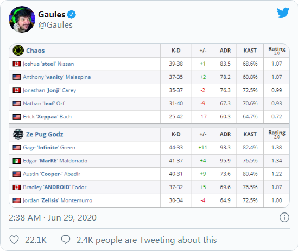The image size is (298, 251).
Task: Select player Joshua 'steel' Nissan
Action: tap(48, 64)
